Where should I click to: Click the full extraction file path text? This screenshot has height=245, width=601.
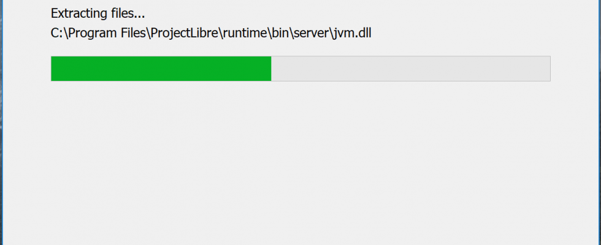(211, 33)
